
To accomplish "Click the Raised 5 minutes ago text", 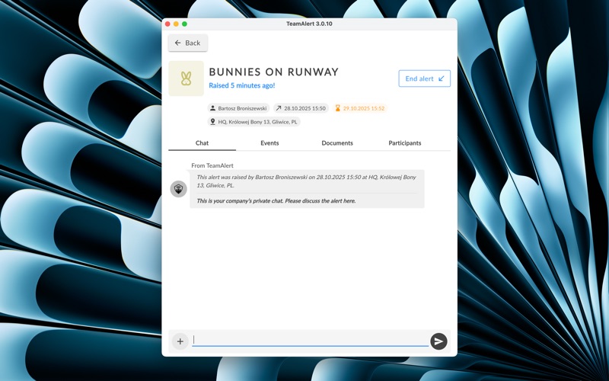I will 241,85.
